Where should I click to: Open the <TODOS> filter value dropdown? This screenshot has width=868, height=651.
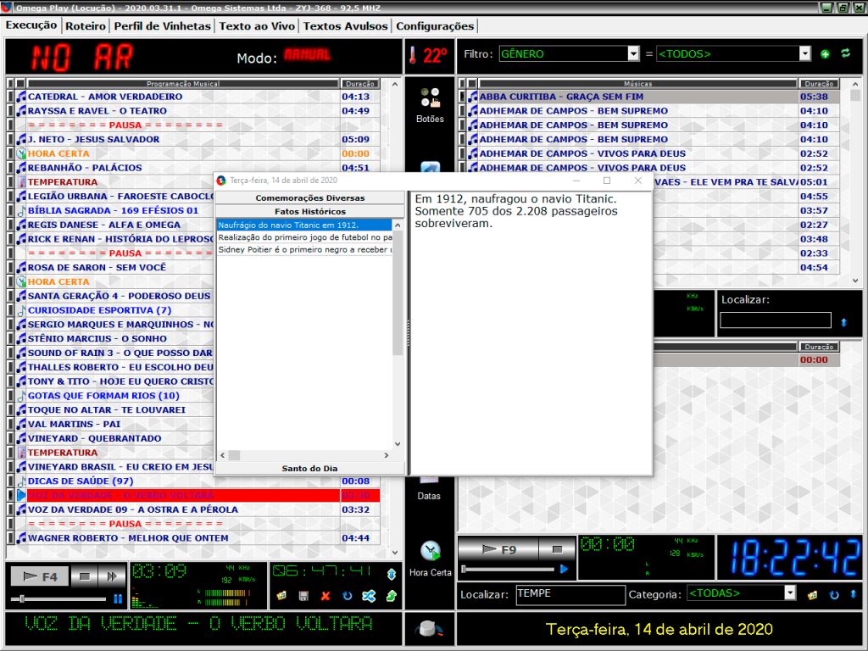[x=805, y=54]
